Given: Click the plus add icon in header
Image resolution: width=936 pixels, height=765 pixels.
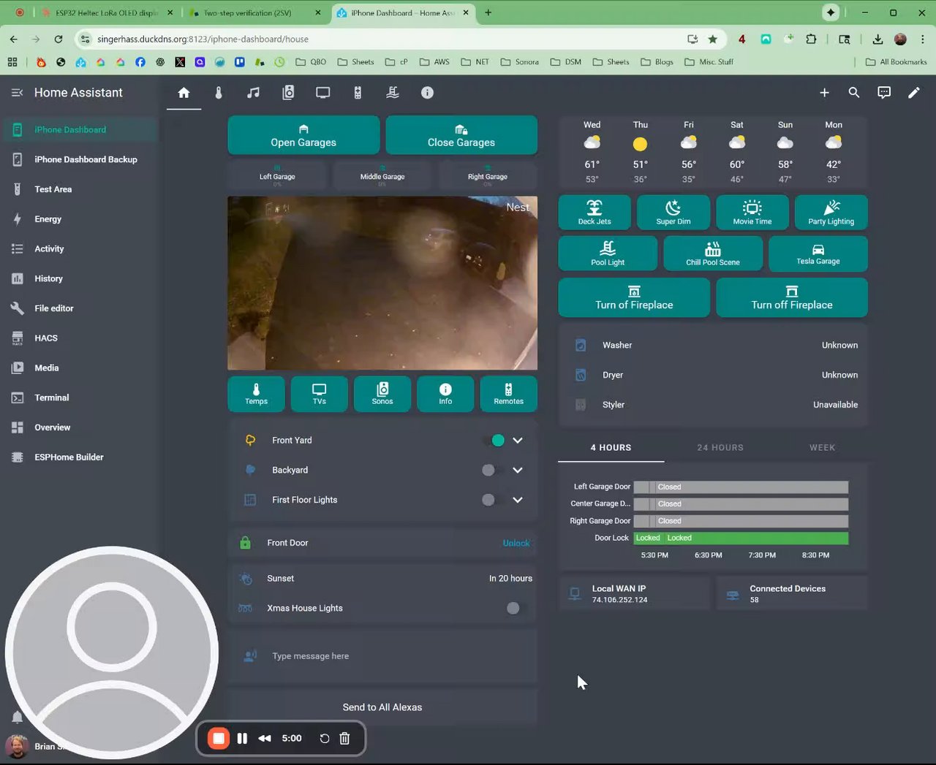Looking at the screenshot, I should click(x=824, y=93).
